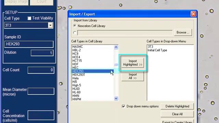
Task: Select highlighted HEK293 in the library list
Action: pyautogui.click(x=93, y=71)
